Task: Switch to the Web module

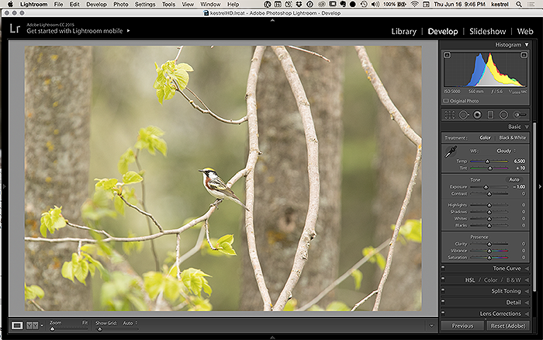Action: (x=525, y=32)
